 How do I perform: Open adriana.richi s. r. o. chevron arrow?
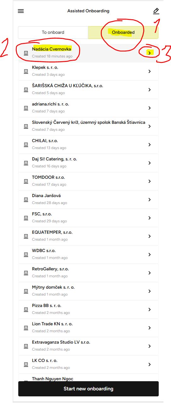[150, 108]
